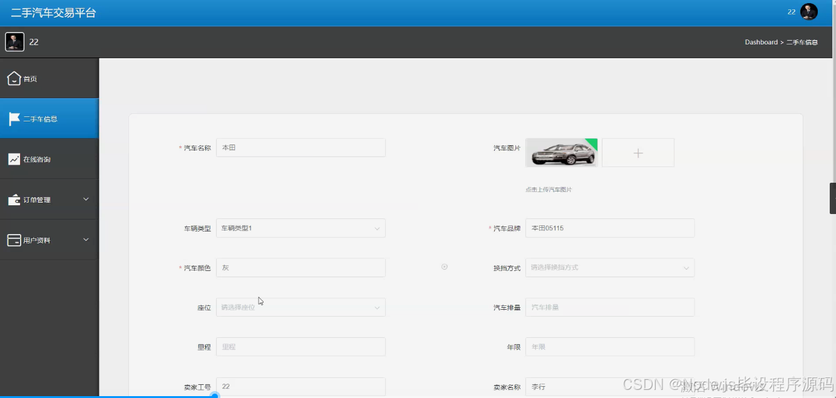Click the 汽车品牌 input field

[x=610, y=228]
